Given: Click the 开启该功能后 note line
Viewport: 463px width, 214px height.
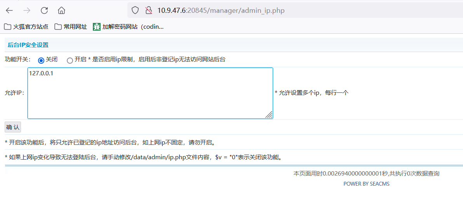Looking at the screenshot, I should point(110,143).
